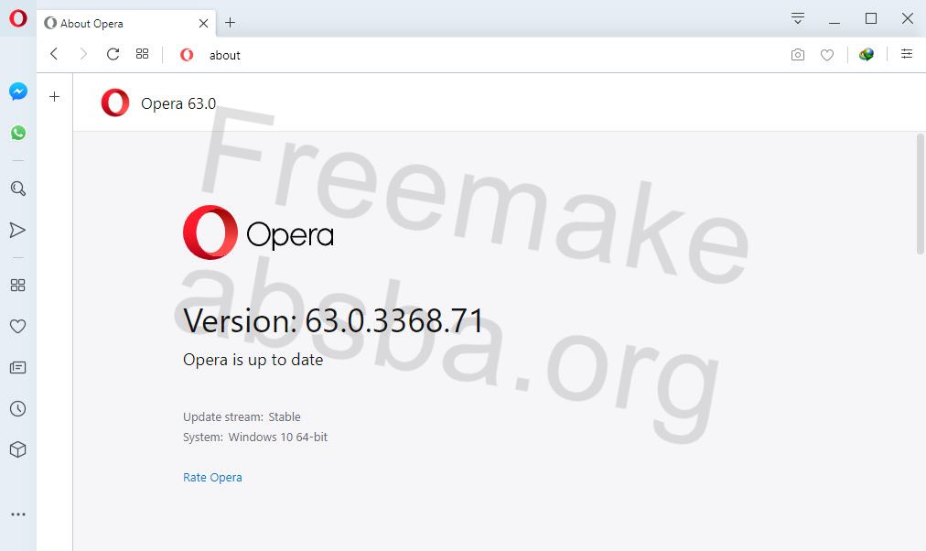Viewport: 926px width, 551px height.
Task: Open Bookmarks heart in sidebar
Action: pyautogui.click(x=17, y=326)
